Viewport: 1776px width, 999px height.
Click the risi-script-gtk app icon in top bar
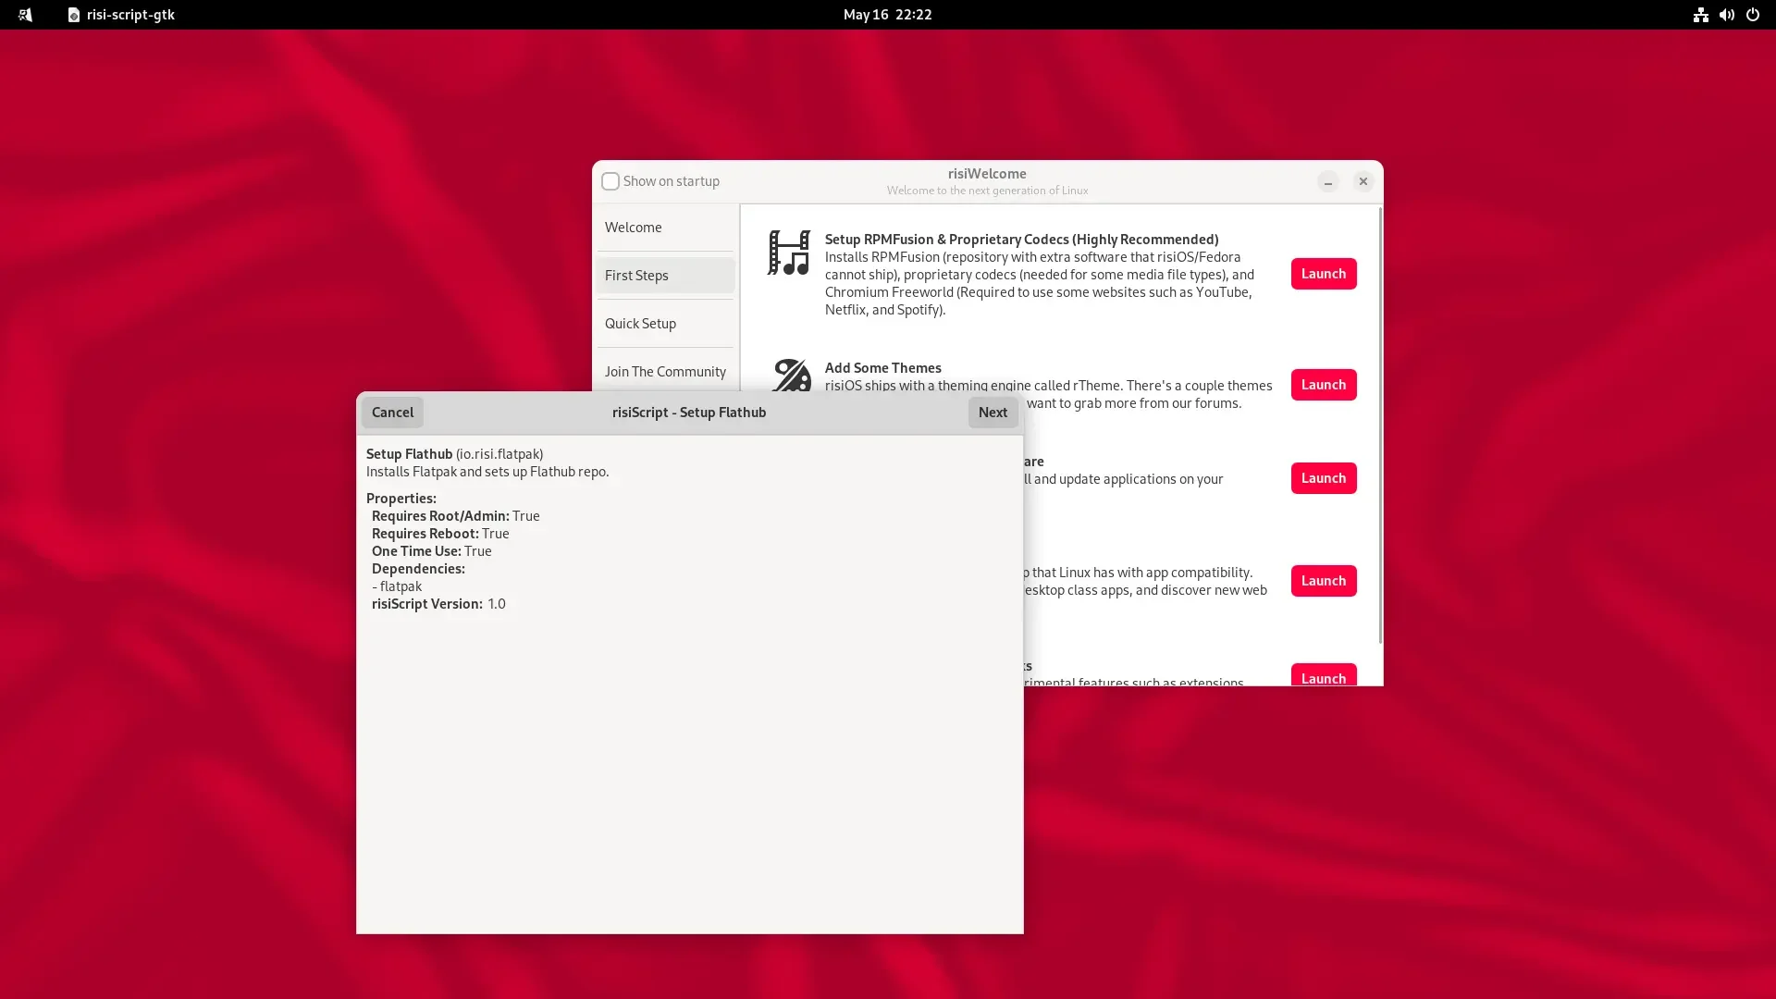pos(73,15)
